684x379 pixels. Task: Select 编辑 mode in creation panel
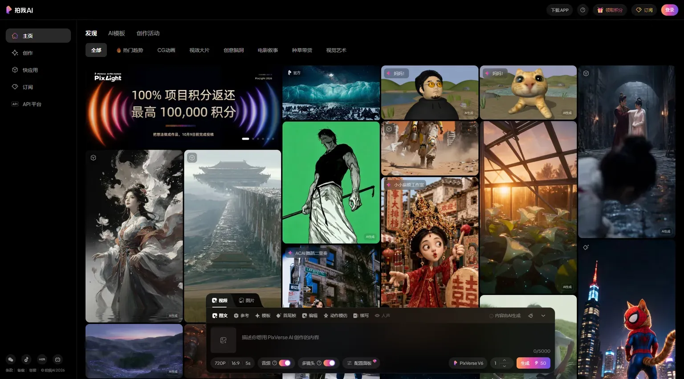pos(310,315)
